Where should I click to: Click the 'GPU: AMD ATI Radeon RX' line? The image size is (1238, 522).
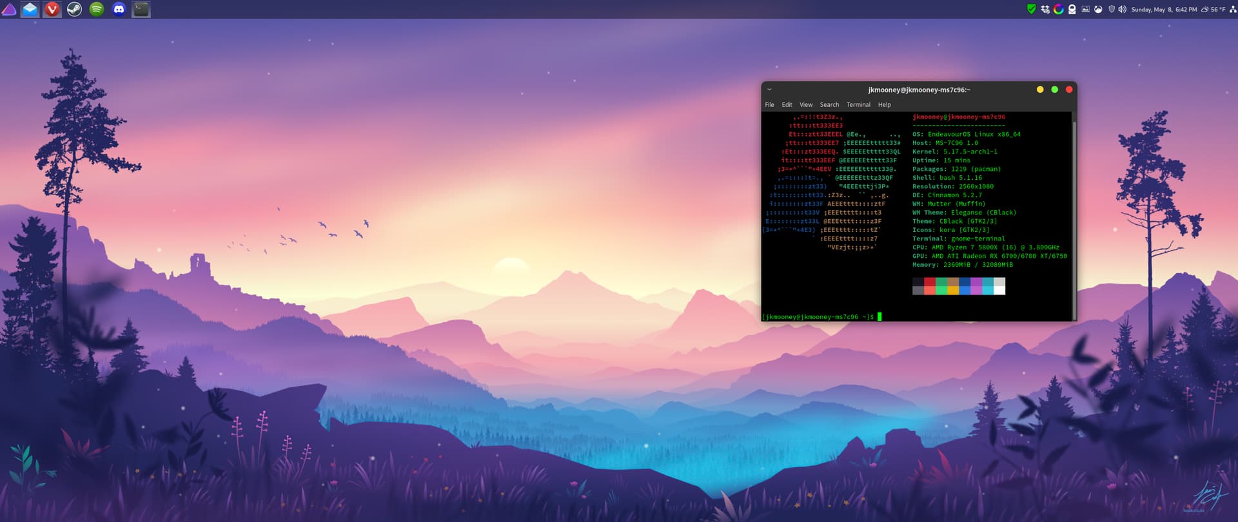(989, 256)
